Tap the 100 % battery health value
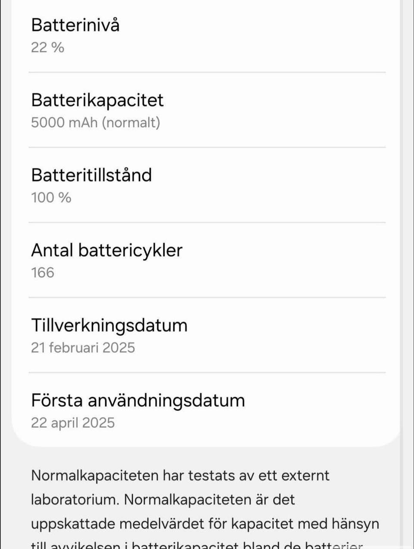Viewport: 414px width, 549px height. click(x=51, y=198)
